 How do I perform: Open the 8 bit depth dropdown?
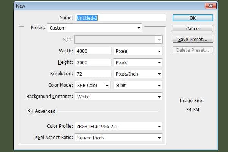click(138, 85)
